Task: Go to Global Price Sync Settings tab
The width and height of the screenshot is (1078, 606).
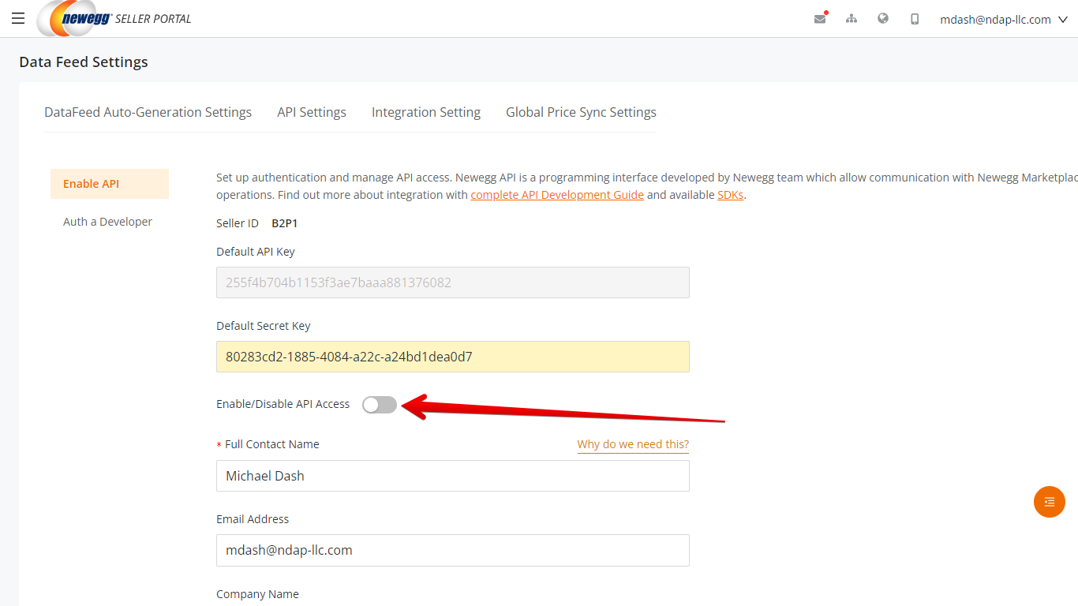Action: (x=581, y=112)
